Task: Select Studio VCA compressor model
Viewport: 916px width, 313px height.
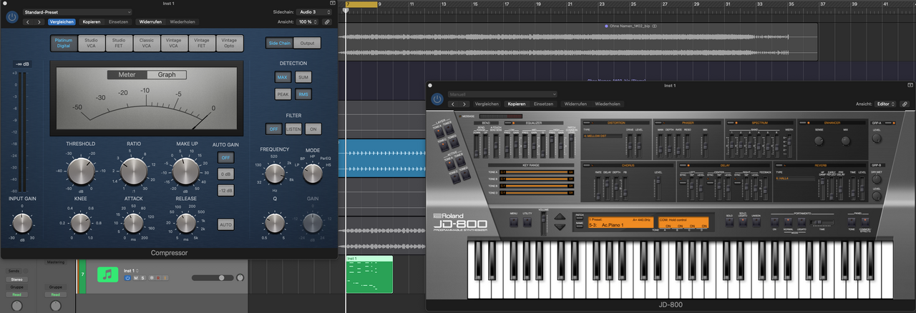Action: pyautogui.click(x=92, y=43)
